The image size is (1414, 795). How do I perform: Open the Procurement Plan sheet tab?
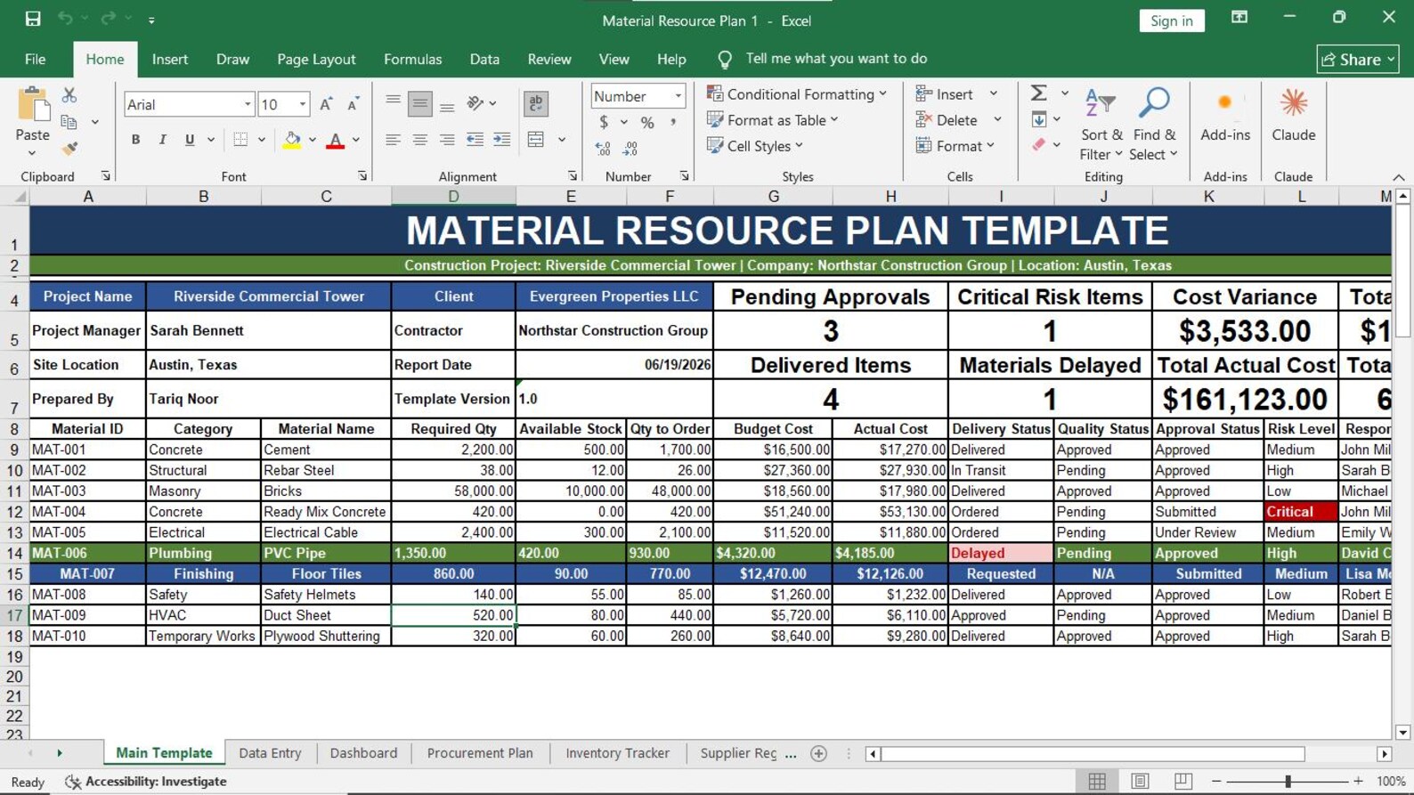coord(480,753)
